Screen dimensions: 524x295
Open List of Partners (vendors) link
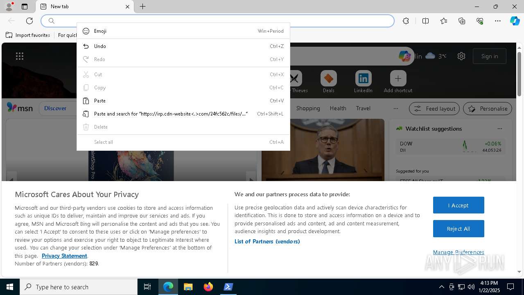click(267, 241)
